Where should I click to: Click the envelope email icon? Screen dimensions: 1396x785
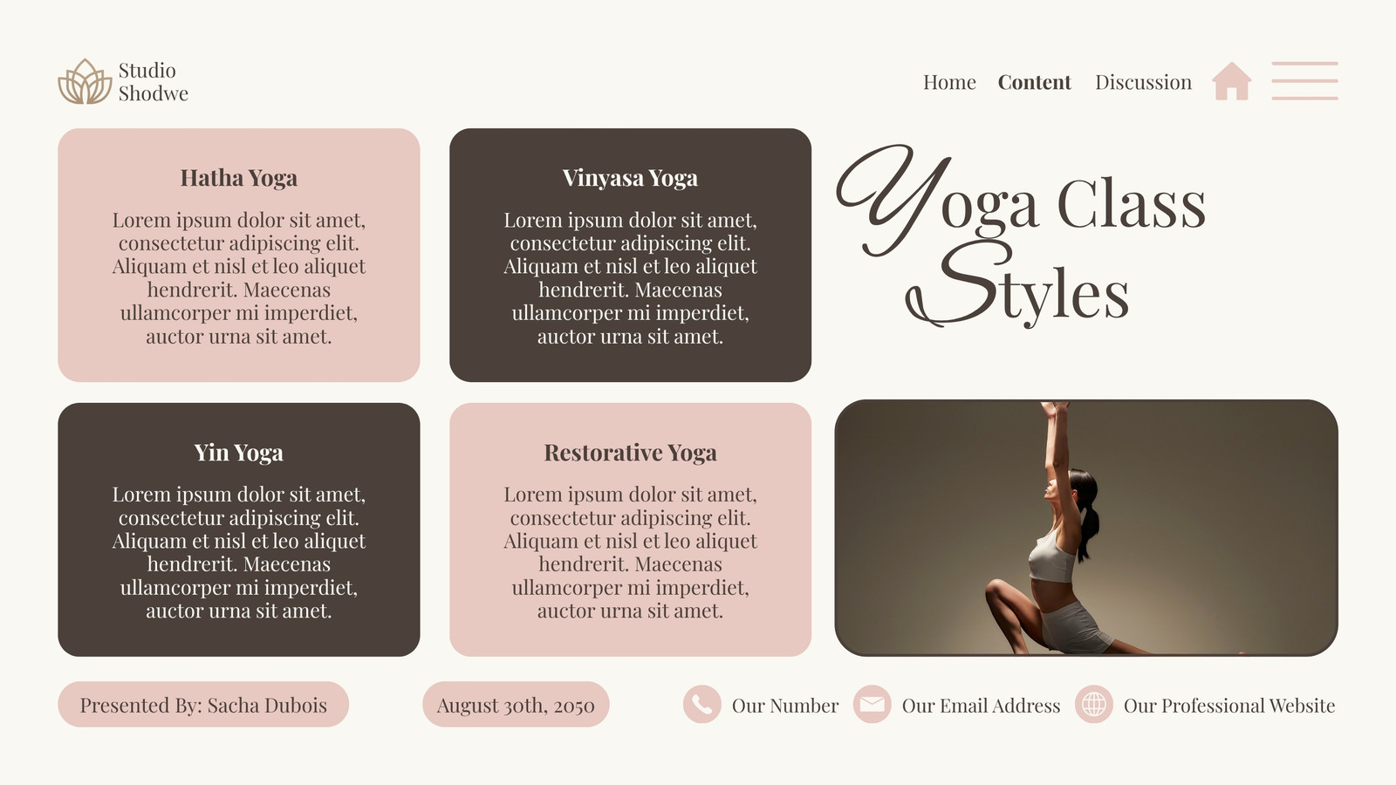[872, 705]
